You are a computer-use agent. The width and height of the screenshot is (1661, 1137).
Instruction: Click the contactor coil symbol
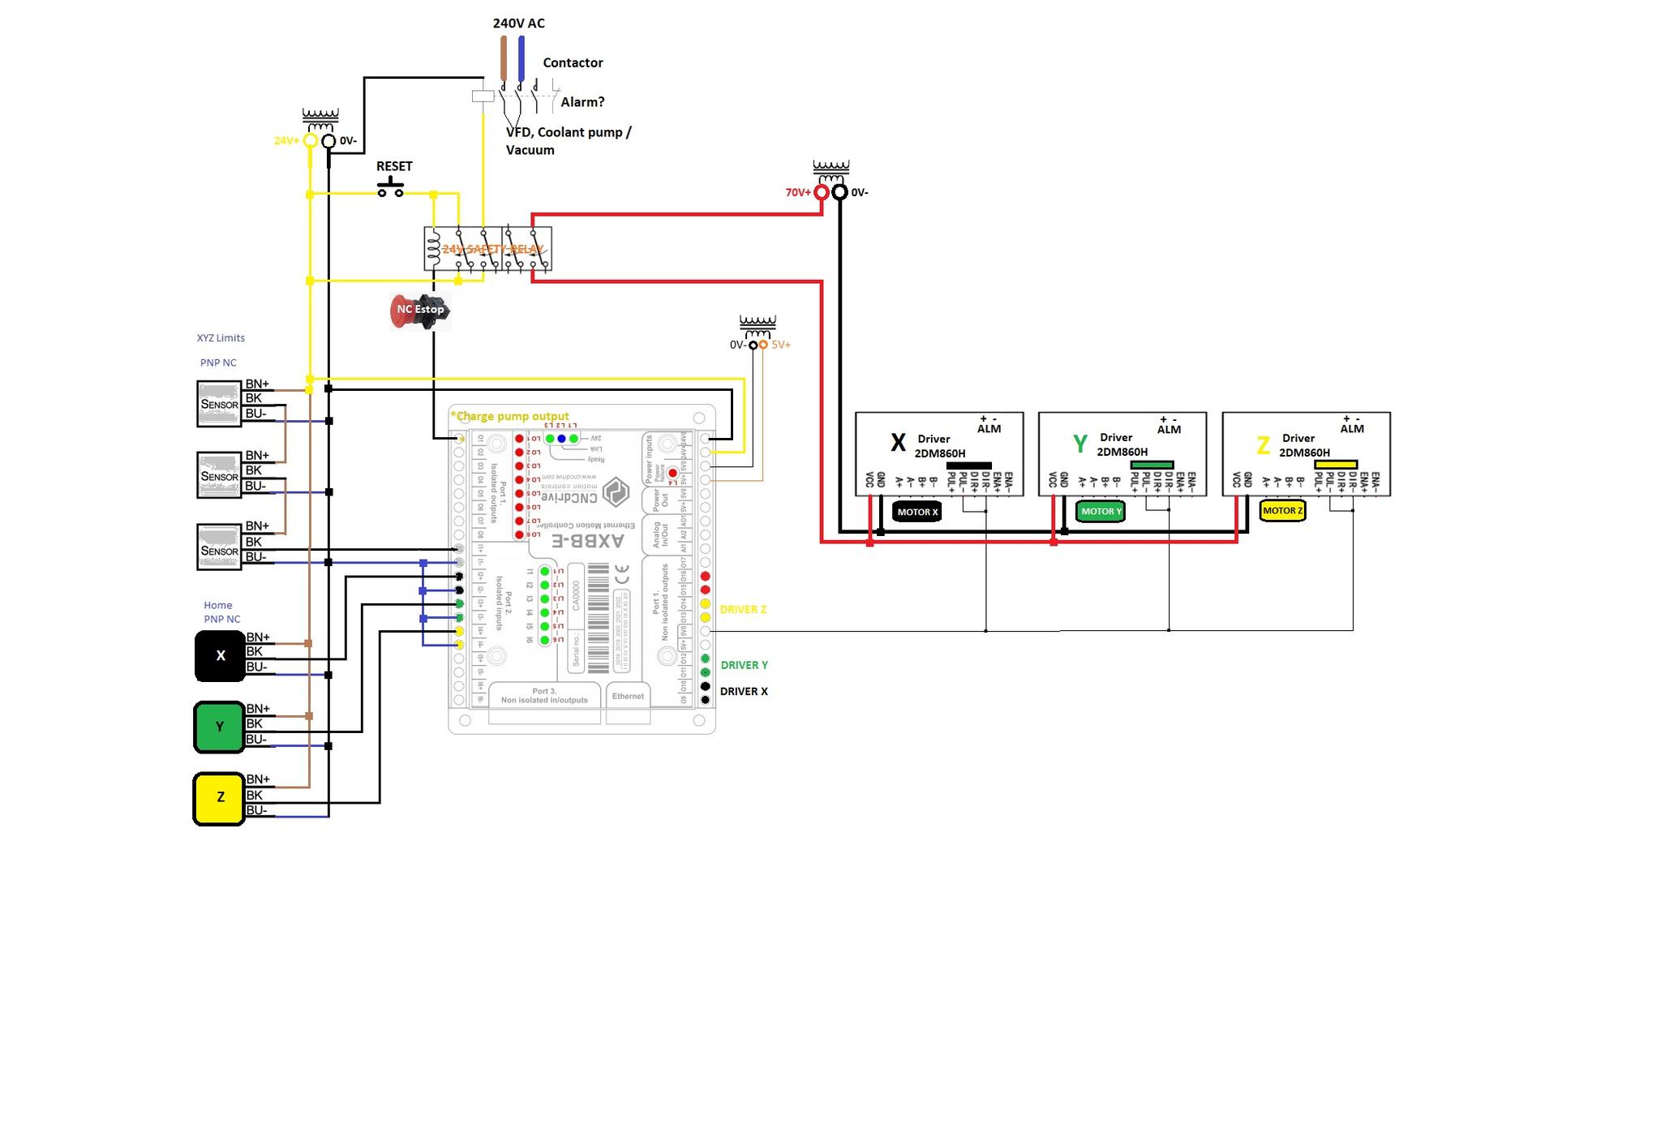point(483,97)
